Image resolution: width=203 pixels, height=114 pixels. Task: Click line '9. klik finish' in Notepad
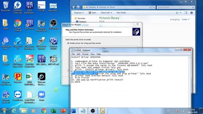pyautogui.click(x=80, y=78)
